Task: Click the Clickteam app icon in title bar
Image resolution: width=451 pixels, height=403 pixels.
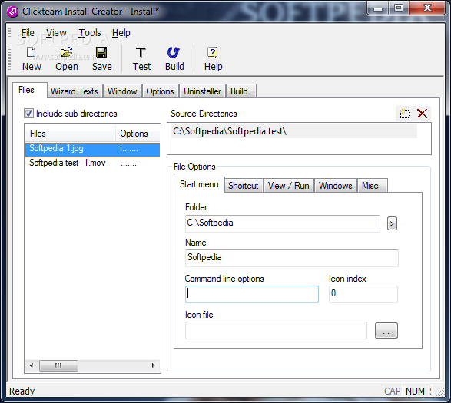Action: point(12,12)
